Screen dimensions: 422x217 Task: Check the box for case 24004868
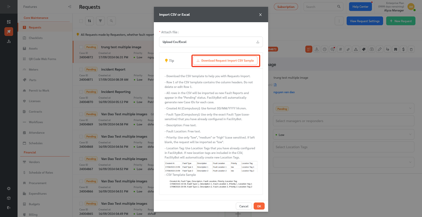[81, 137]
